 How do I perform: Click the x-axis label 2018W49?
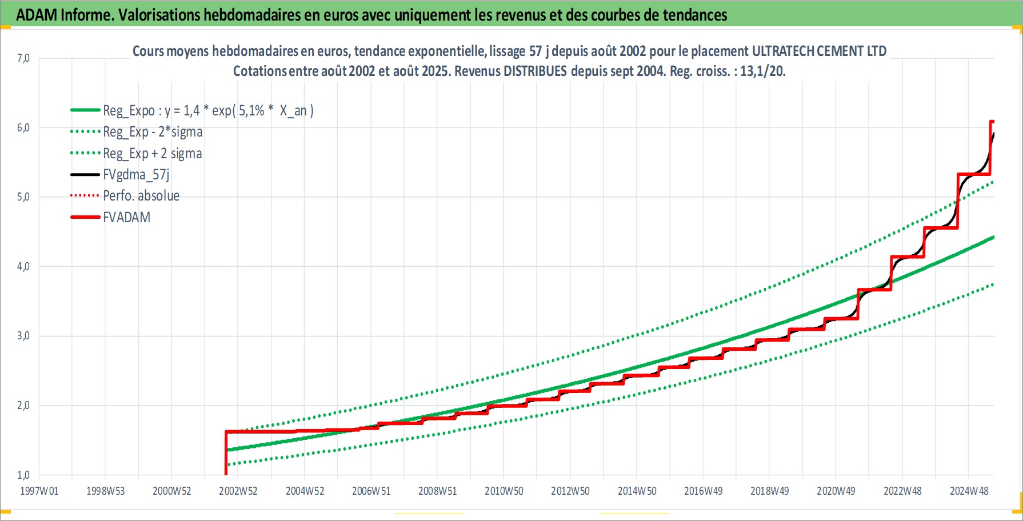coord(770,491)
